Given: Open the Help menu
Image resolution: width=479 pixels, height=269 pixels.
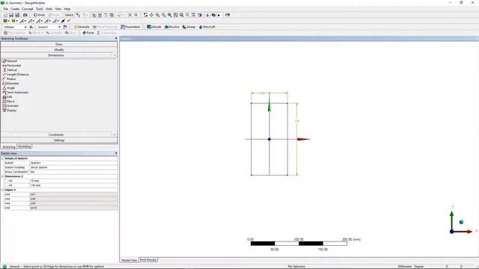Looking at the screenshot, I should pos(67,9).
